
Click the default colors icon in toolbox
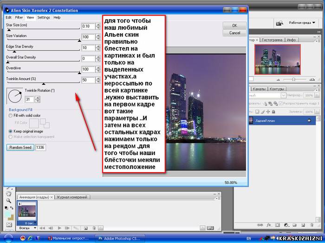coord(6,208)
